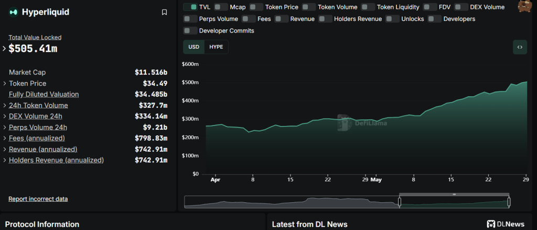Expand the Fees (annualized) row

click(x=4, y=138)
